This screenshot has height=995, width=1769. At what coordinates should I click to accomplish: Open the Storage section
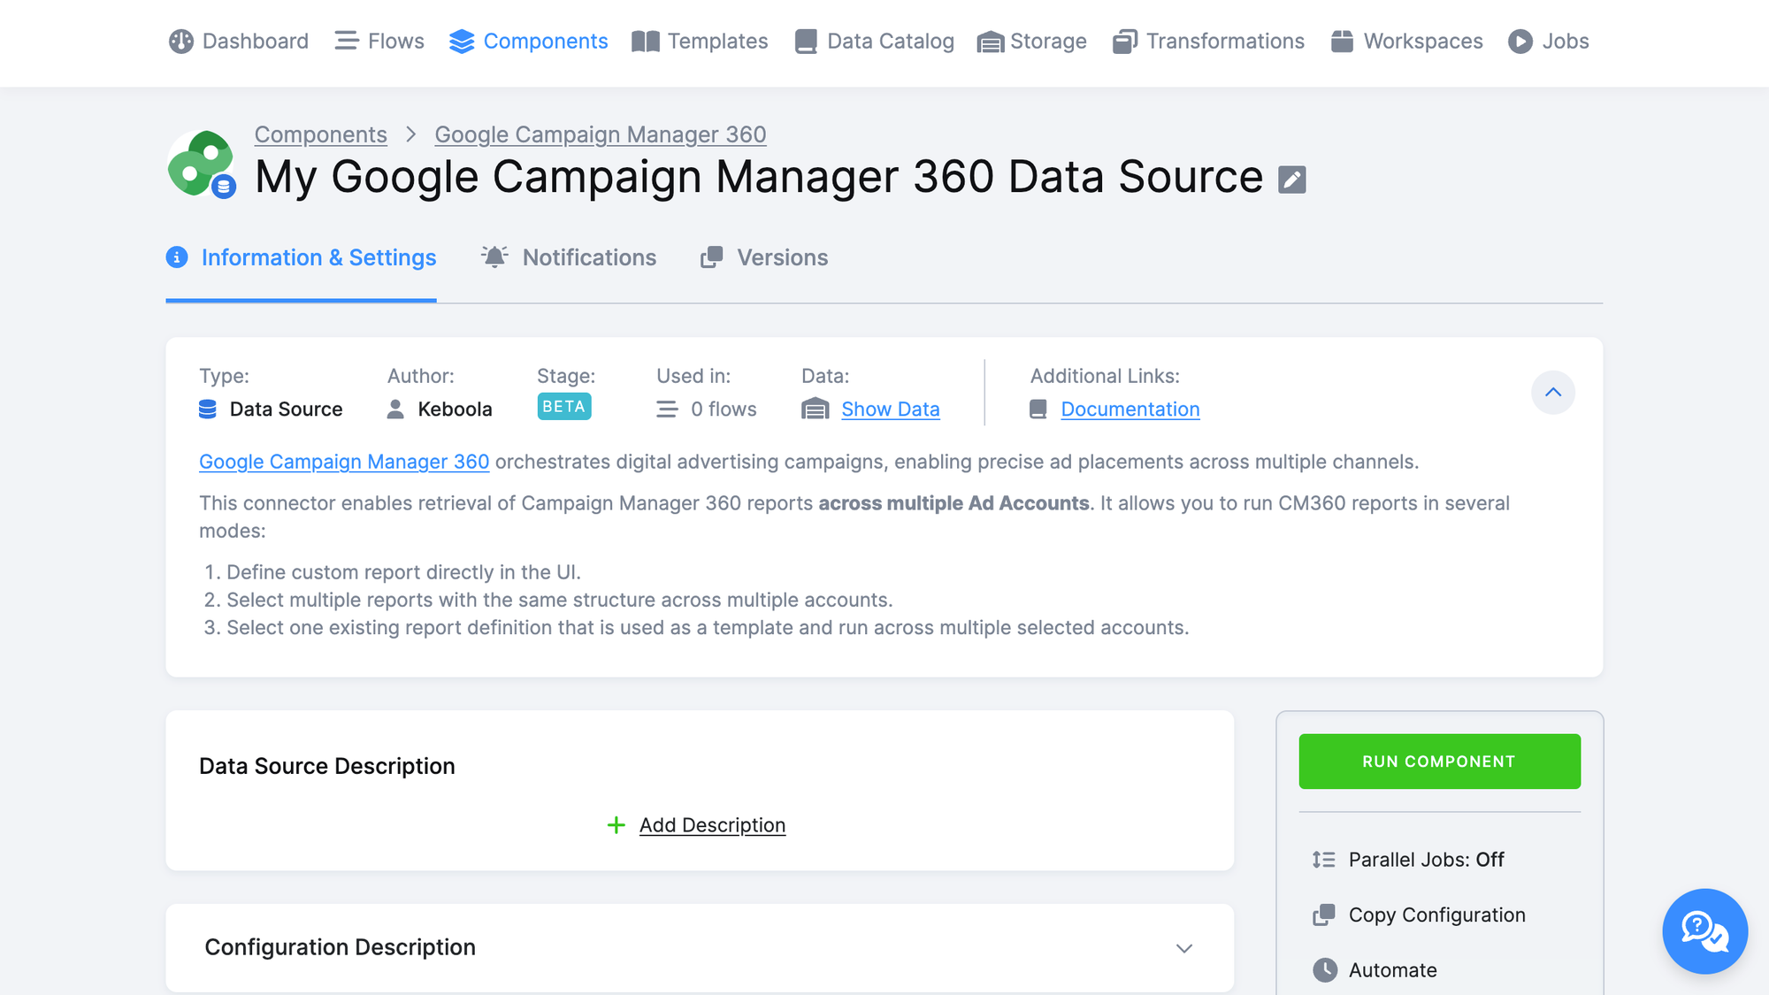tap(1032, 41)
